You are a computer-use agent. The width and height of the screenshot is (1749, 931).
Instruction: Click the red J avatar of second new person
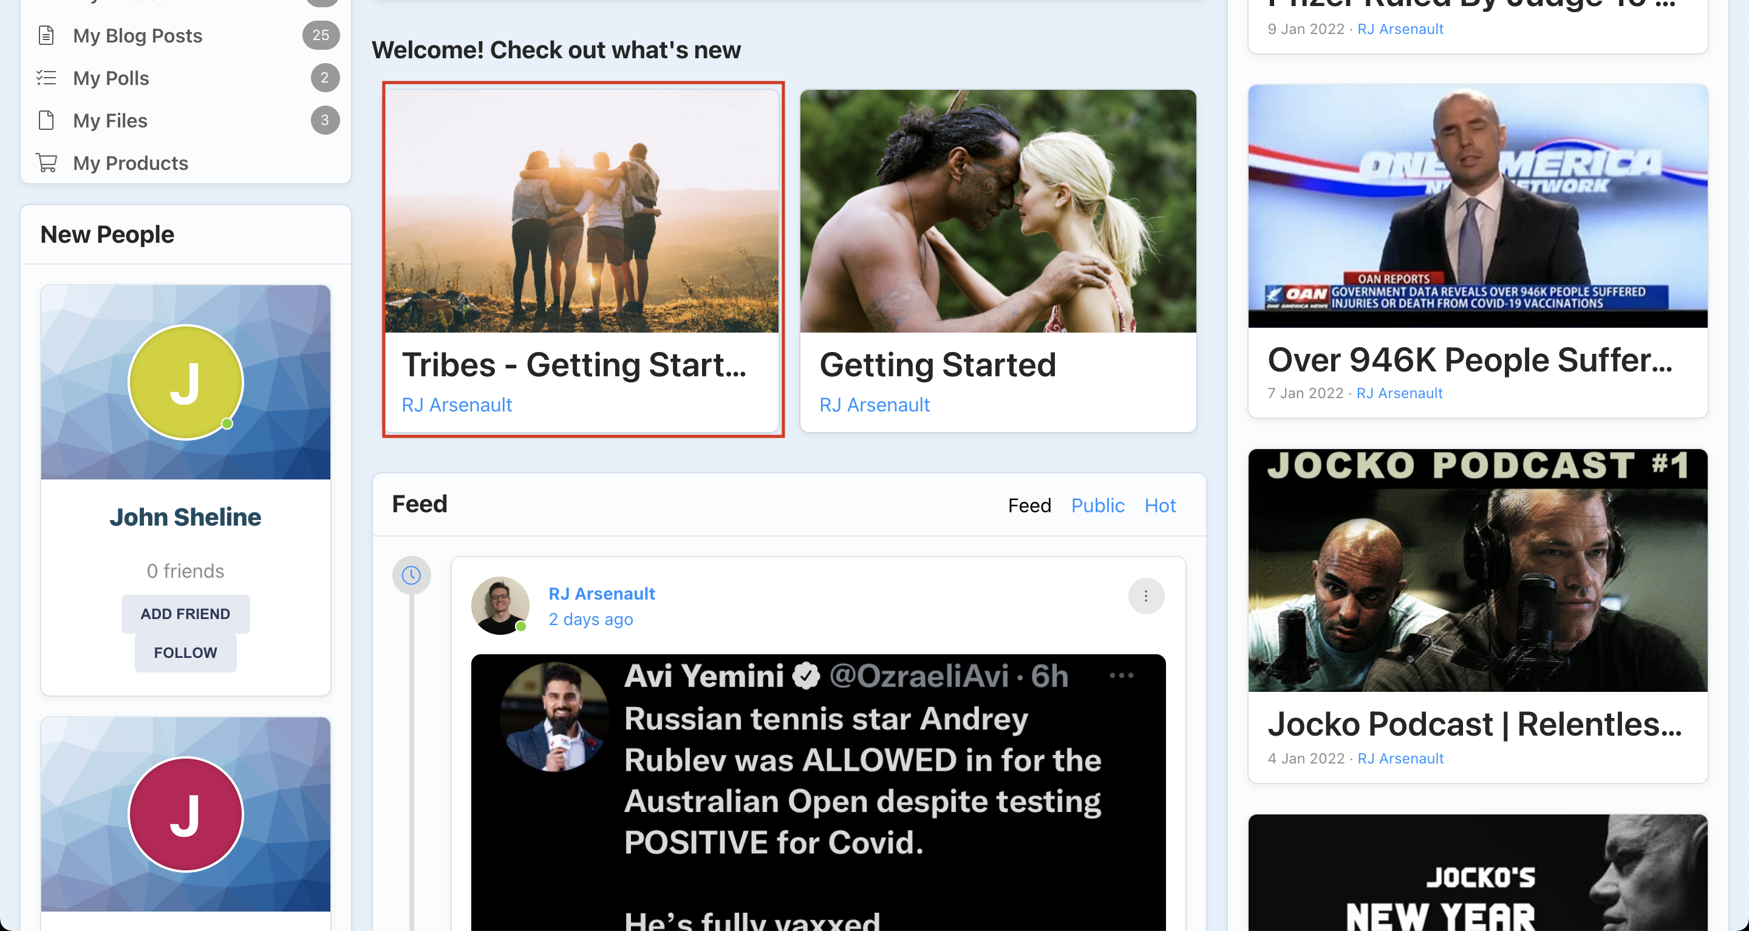(x=185, y=814)
